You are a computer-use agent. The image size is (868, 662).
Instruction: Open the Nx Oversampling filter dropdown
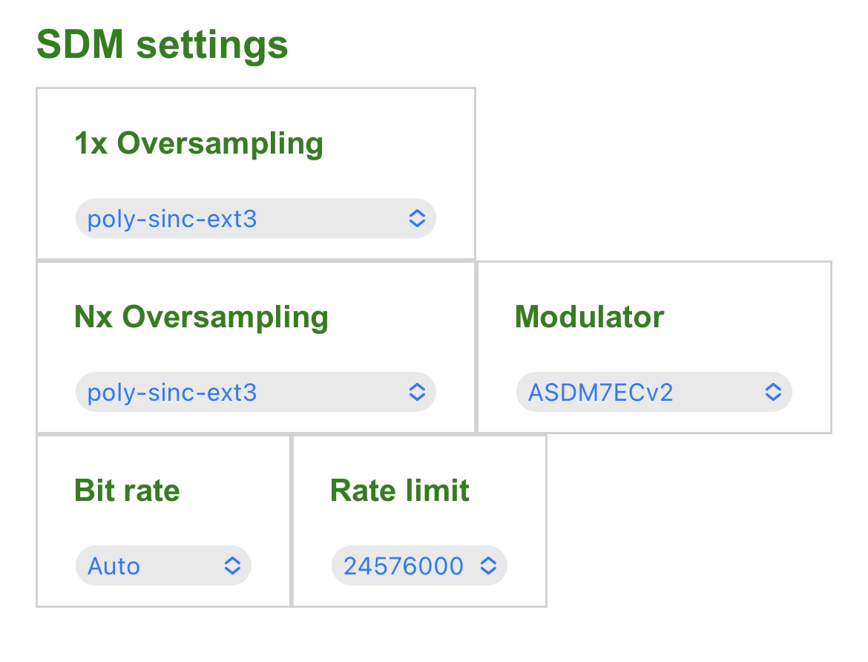(x=256, y=392)
